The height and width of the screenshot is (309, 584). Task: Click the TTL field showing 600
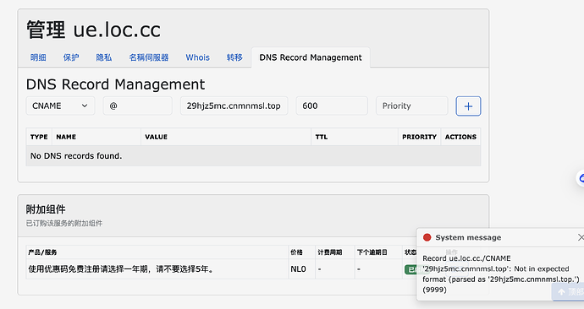click(x=332, y=106)
